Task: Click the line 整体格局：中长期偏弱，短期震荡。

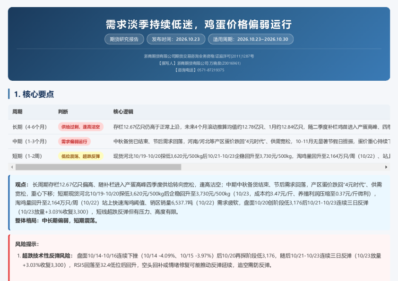Action: [56, 221]
